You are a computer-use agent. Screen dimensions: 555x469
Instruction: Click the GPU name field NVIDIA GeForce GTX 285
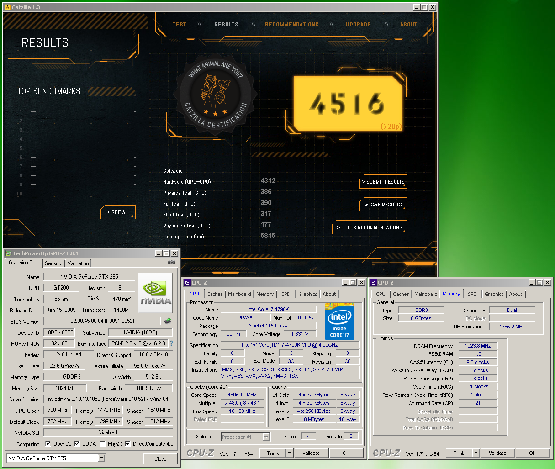[89, 277]
